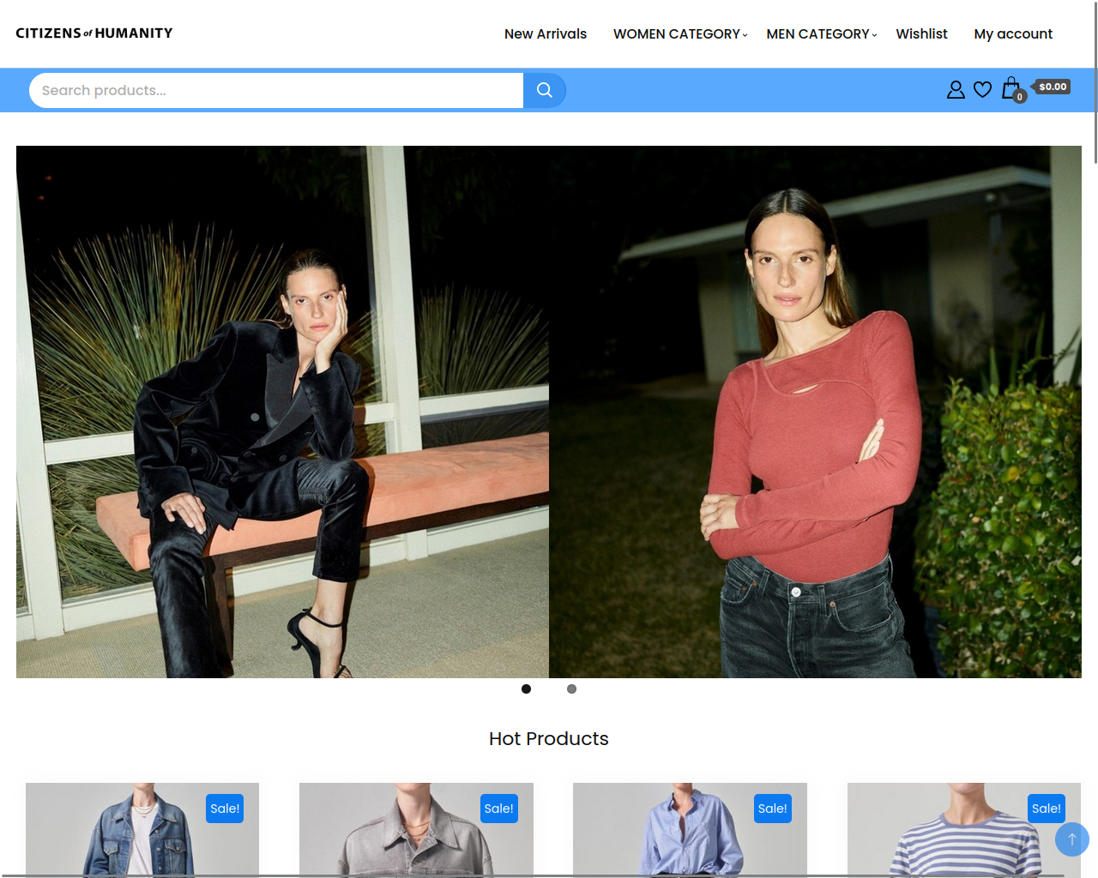1098x878 pixels.
Task: Open the grey jacket product thumbnail
Action: [416, 829]
